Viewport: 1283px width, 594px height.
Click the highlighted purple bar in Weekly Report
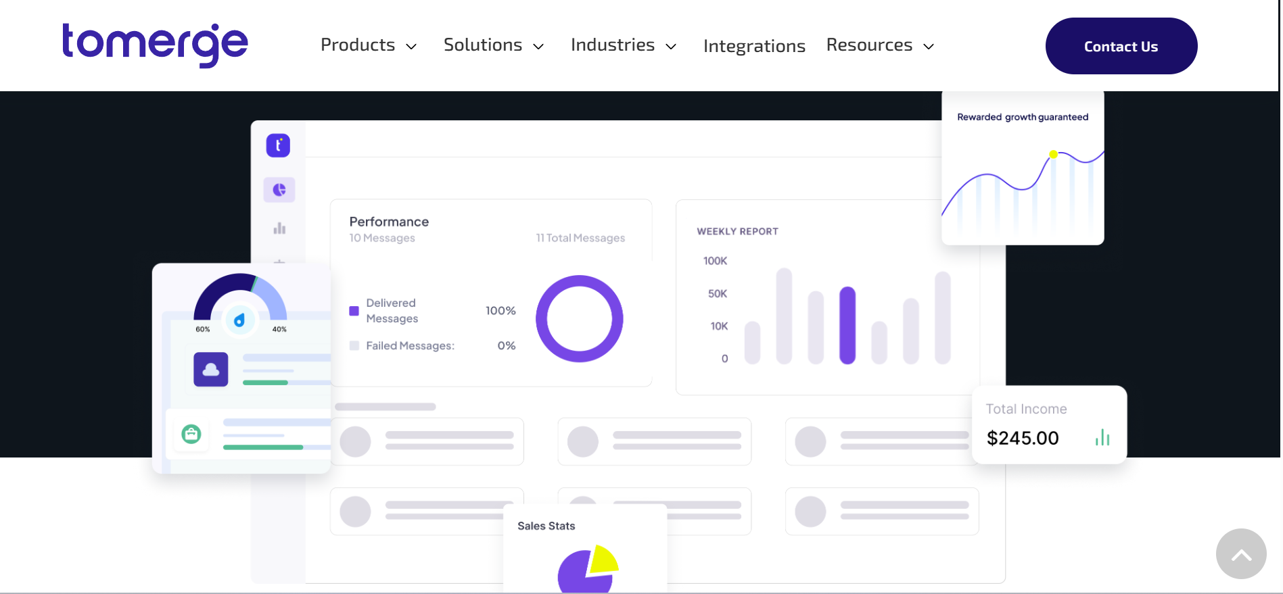[847, 326]
